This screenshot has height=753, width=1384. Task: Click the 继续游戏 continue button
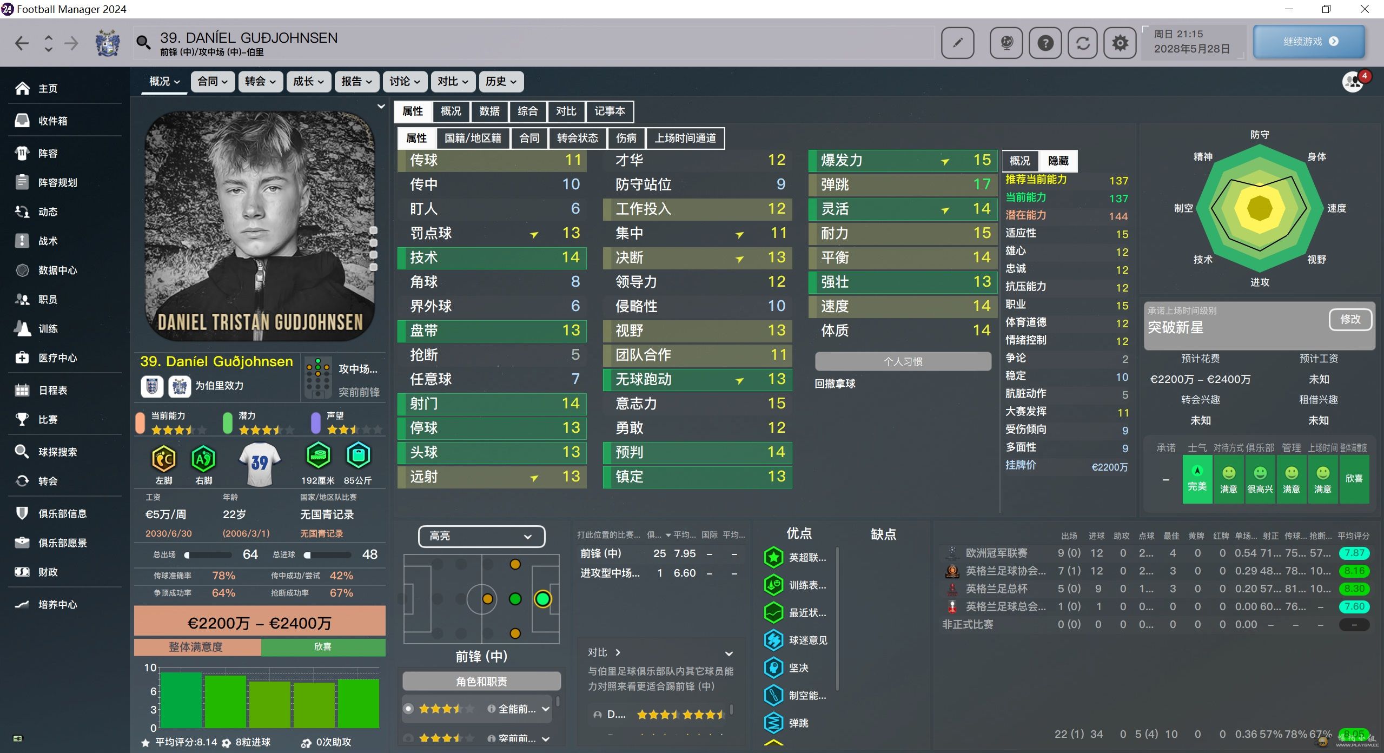pos(1309,42)
